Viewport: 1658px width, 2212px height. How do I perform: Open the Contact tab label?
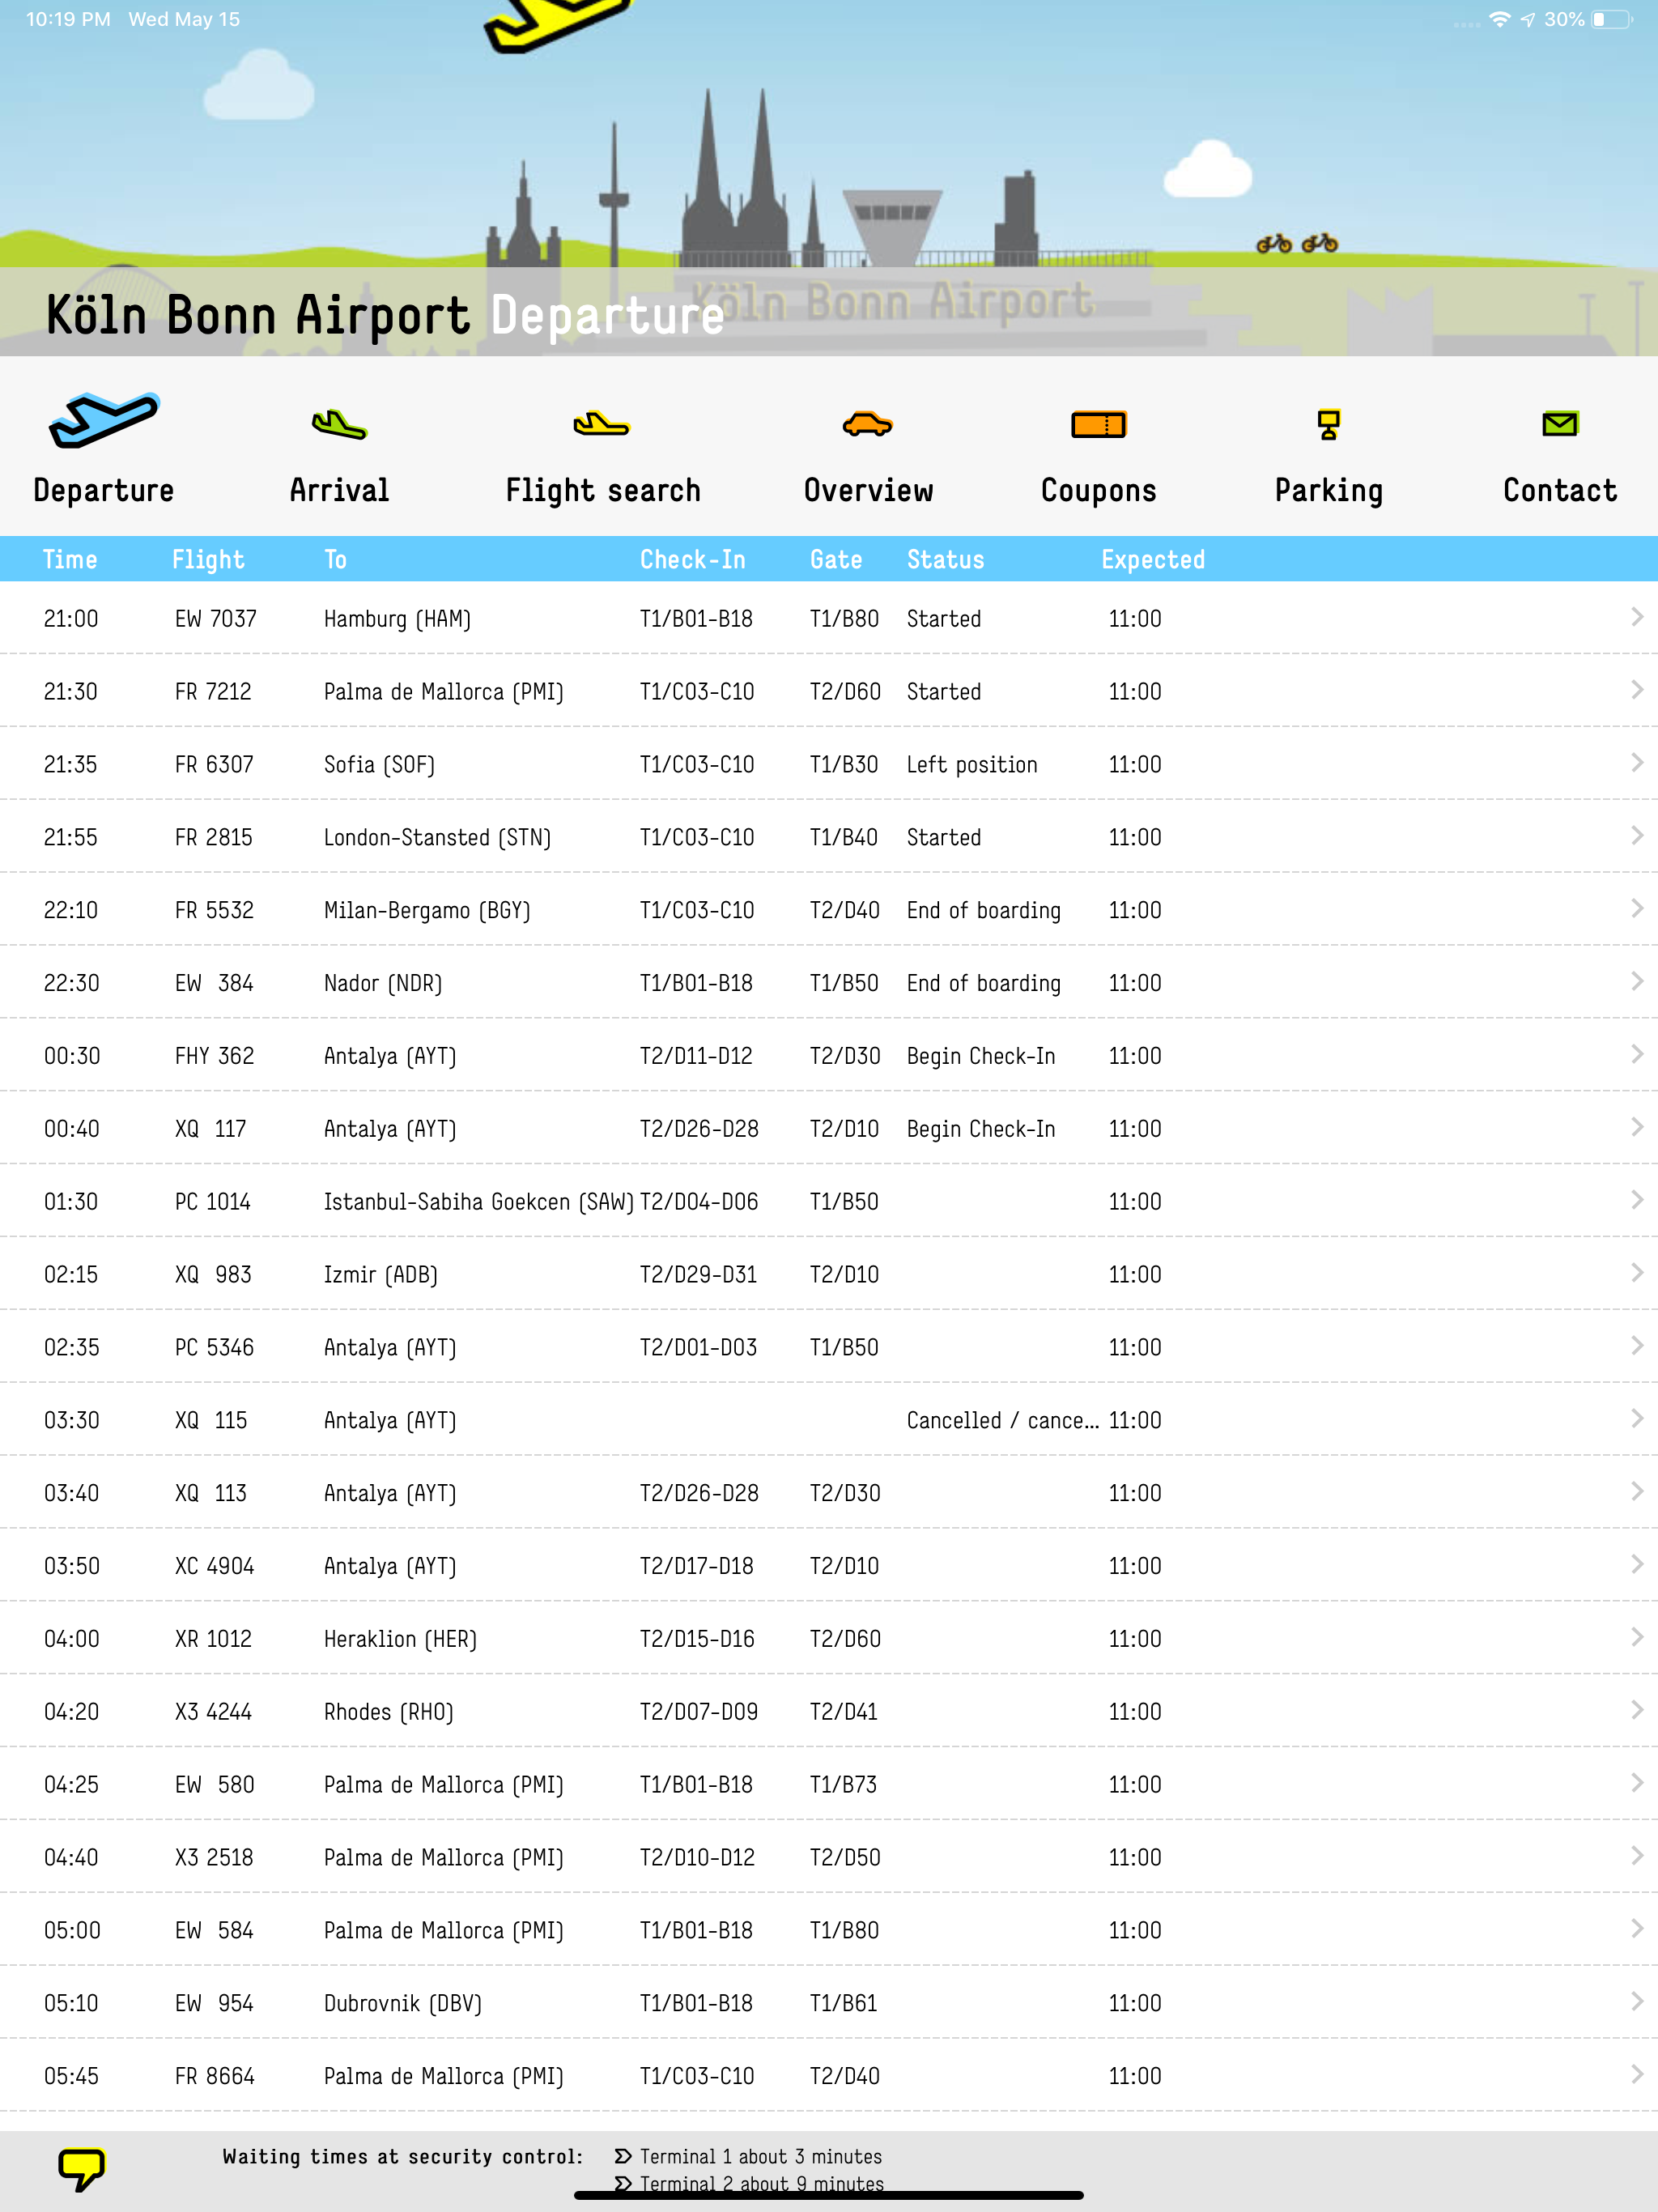(x=1560, y=490)
